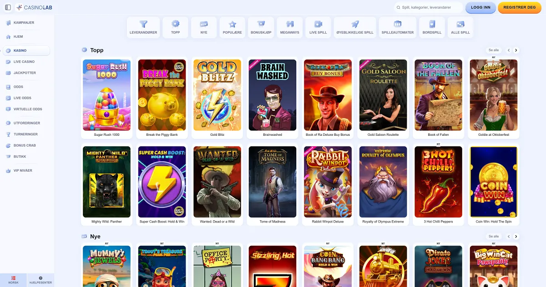The width and height of the screenshot is (546, 287).
Task: Open the Gold Blitz game thumbnail
Action: pos(217,95)
